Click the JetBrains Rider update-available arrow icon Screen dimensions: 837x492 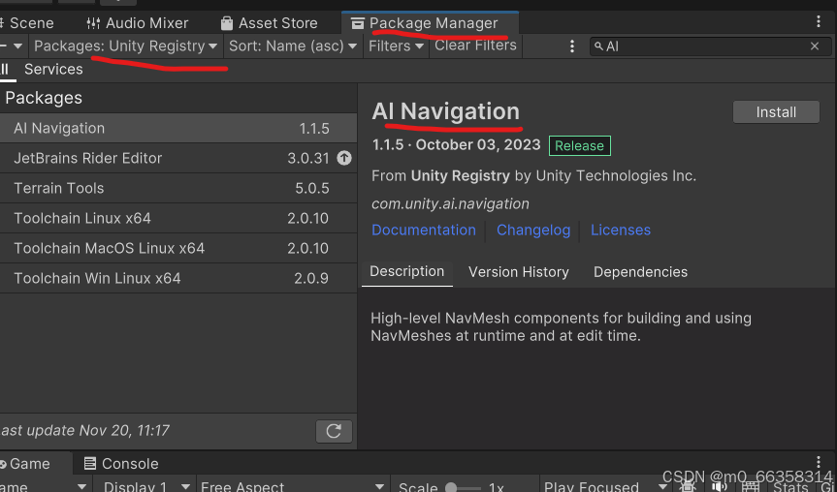344,158
